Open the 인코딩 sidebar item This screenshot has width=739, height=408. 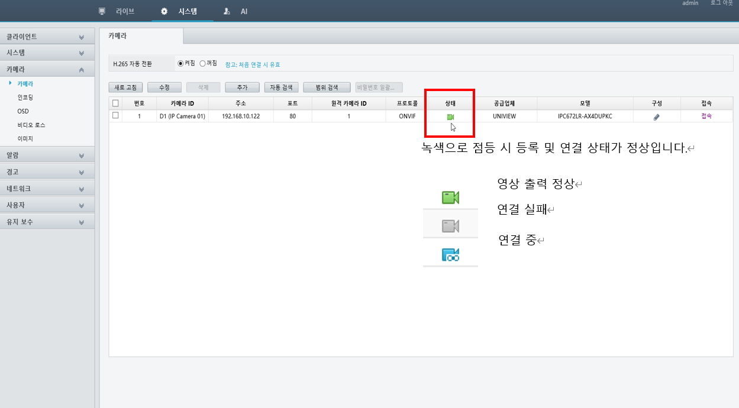pyautogui.click(x=25, y=98)
